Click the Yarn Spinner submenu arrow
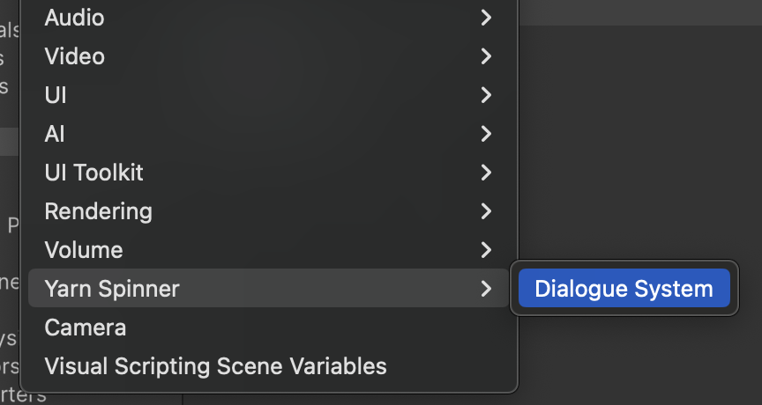 pyautogui.click(x=486, y=289)
